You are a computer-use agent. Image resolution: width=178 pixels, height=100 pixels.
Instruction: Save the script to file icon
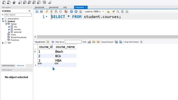pos(41,11)
